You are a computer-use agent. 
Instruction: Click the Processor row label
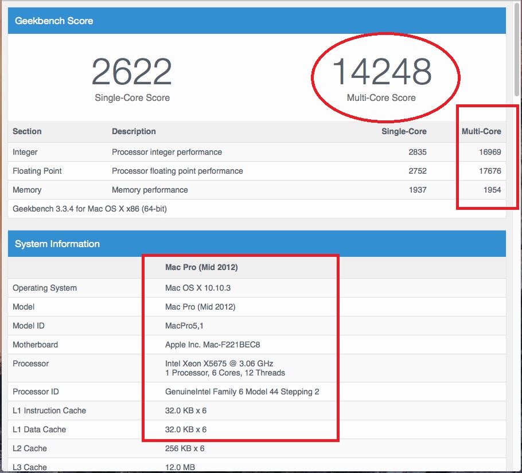coord(30,364)
